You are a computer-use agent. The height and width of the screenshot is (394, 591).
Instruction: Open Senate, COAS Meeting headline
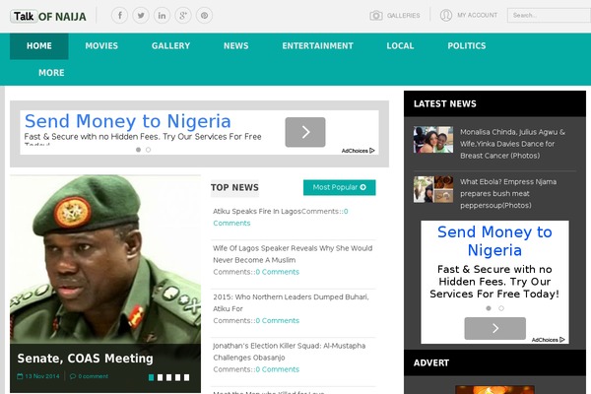coord(85,359)
